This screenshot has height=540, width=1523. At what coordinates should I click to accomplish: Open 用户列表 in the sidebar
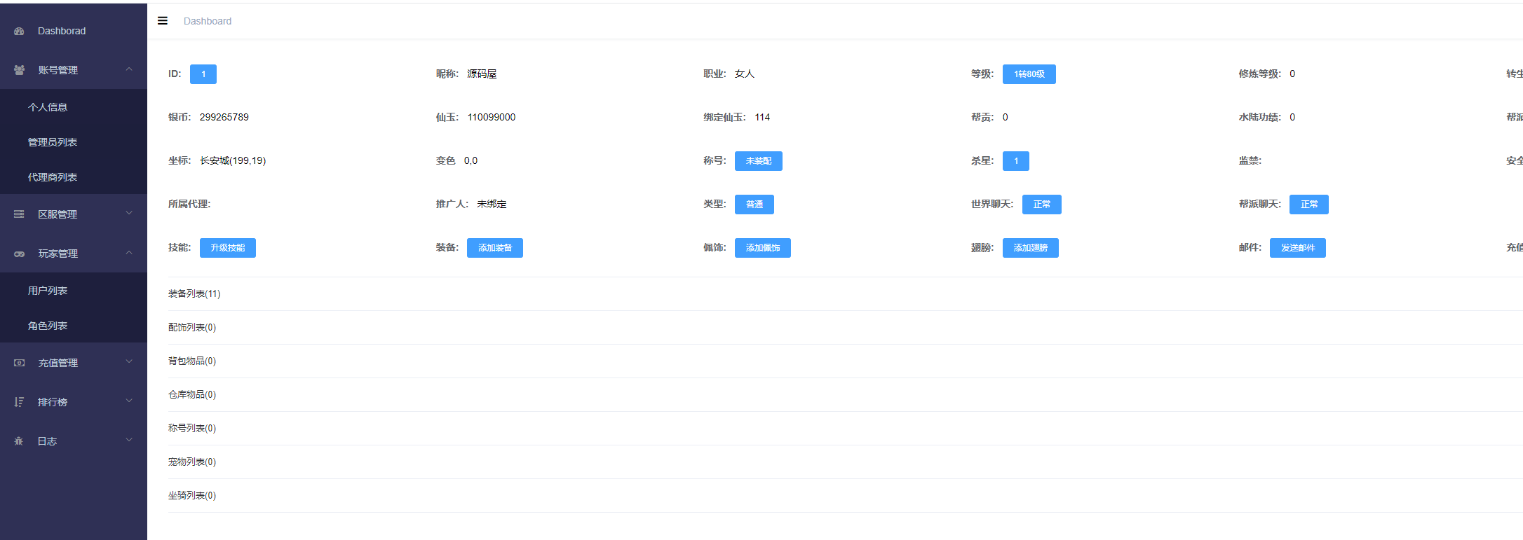(48, 291)
